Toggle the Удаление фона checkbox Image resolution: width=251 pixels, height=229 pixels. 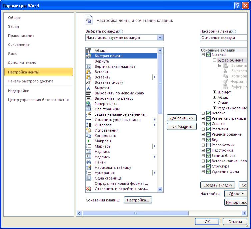pyautogui.click(x=208, y=172)
